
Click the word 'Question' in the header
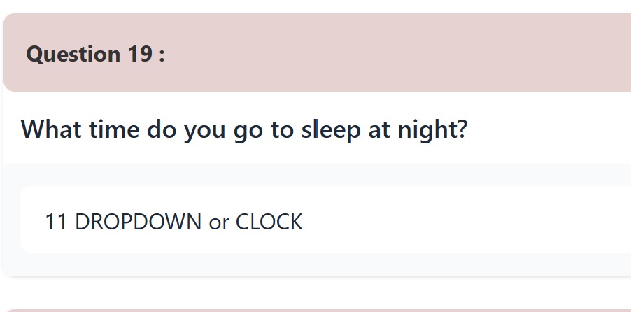[x=73, y=54]
